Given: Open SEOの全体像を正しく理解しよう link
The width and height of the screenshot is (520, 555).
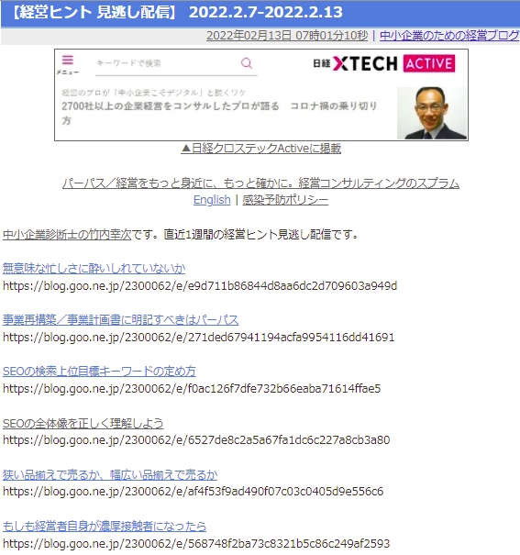Looking at the screenshot, I should pos(83,423).
